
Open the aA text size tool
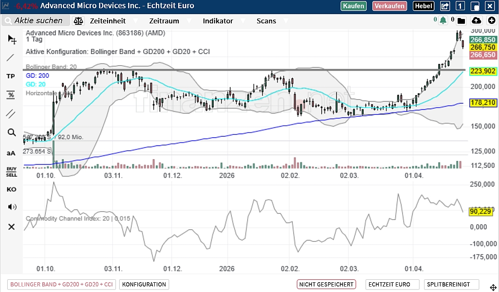11,153
